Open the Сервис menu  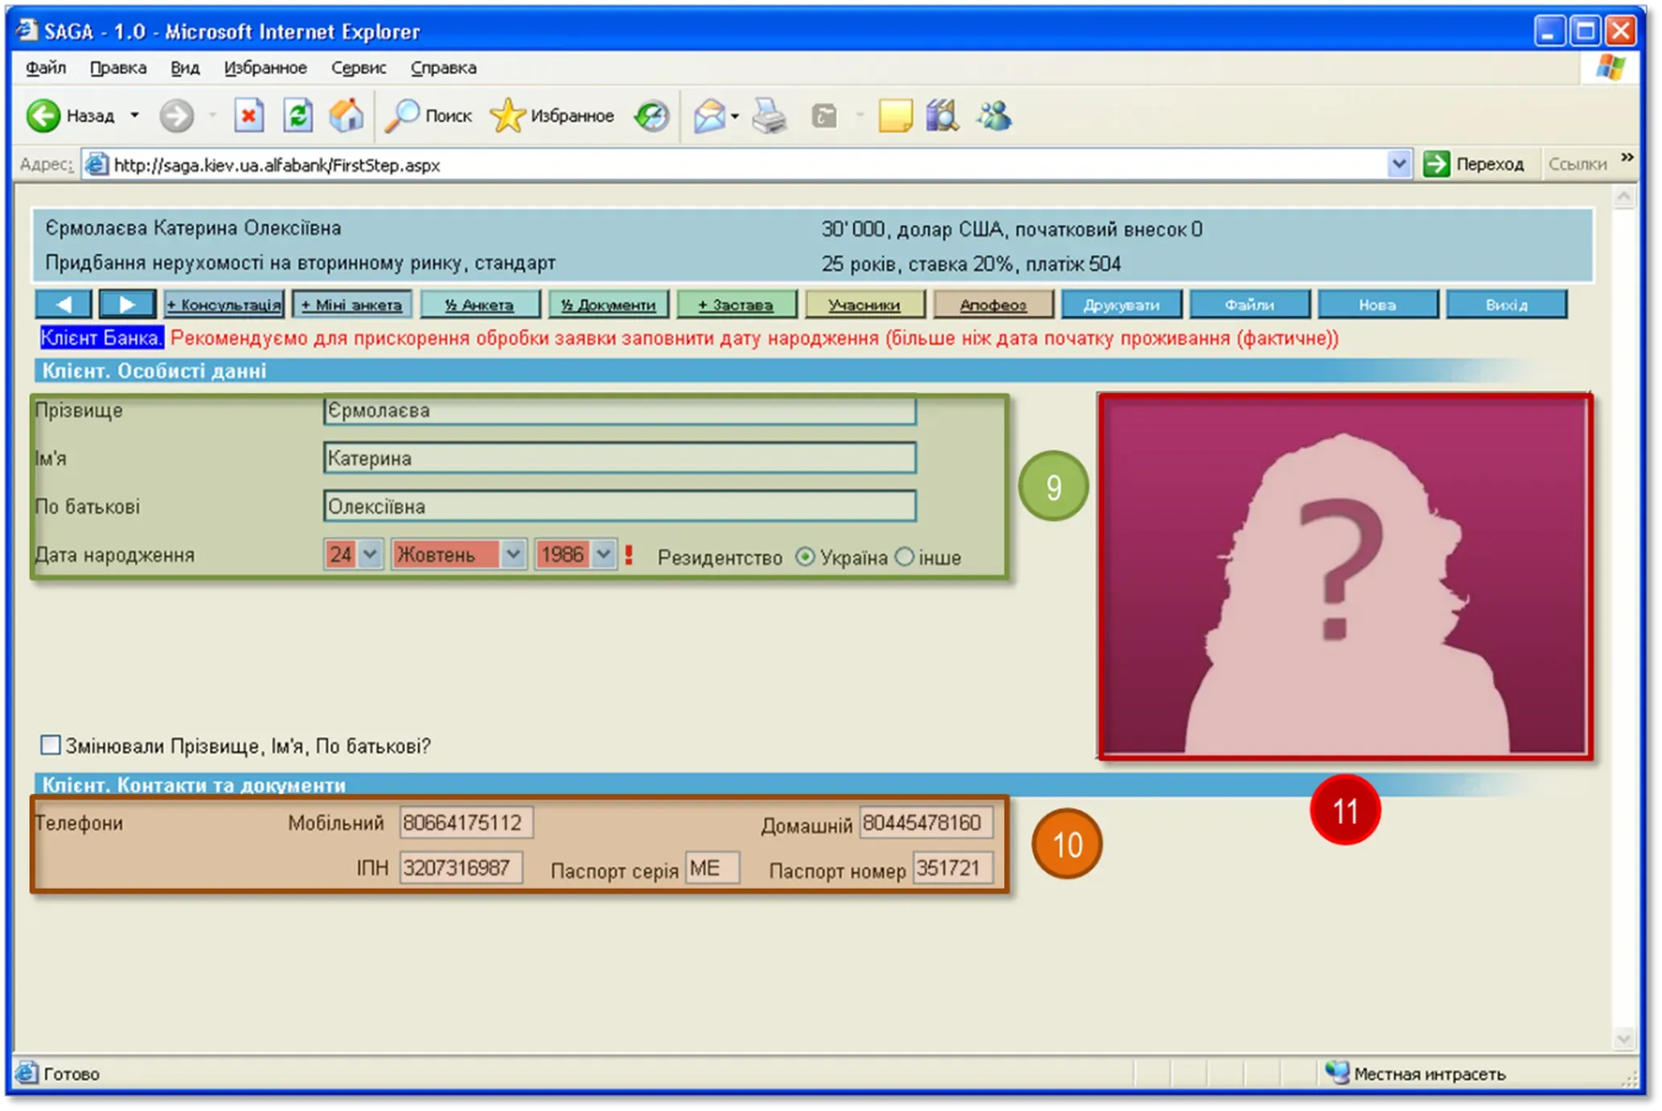359,68
